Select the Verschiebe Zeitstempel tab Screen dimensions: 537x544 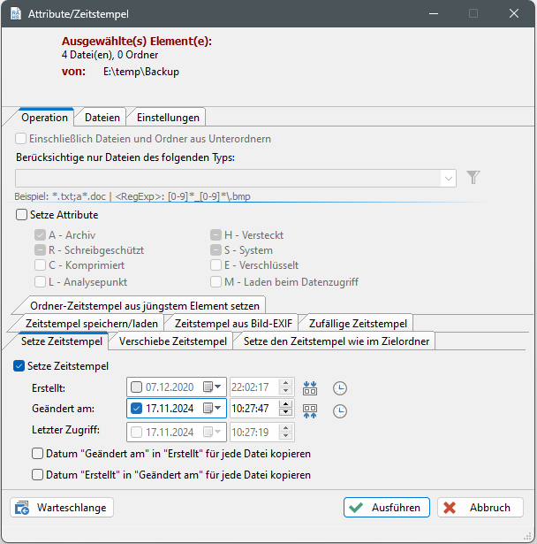[x=173, y=341]
